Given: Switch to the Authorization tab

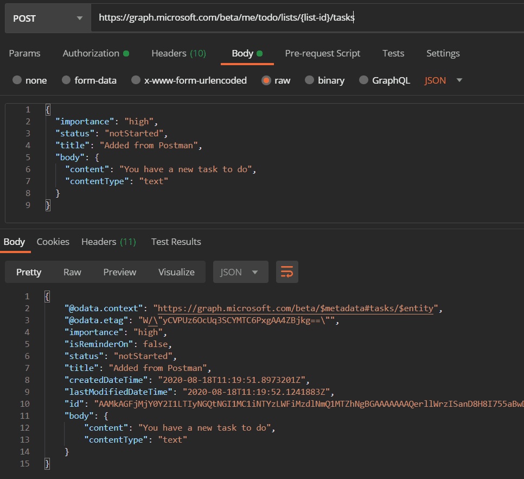Looking at the screenshot, I should (x=95, y=54).
